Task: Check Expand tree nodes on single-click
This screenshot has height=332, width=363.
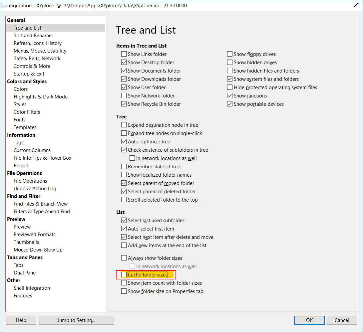Action: coord(124,133)
